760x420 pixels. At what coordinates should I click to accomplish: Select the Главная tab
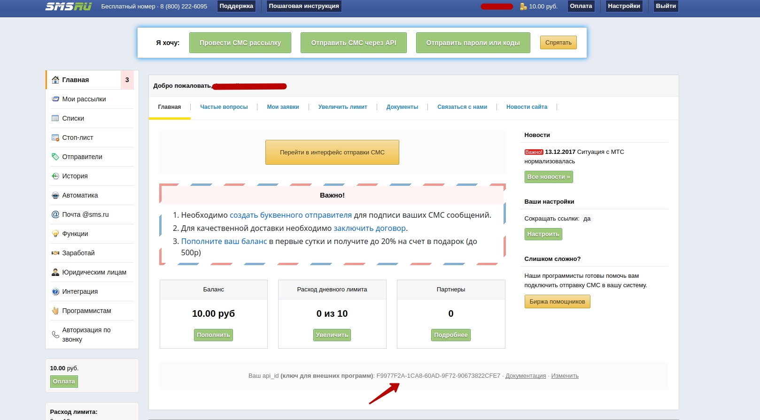[170, 107]
